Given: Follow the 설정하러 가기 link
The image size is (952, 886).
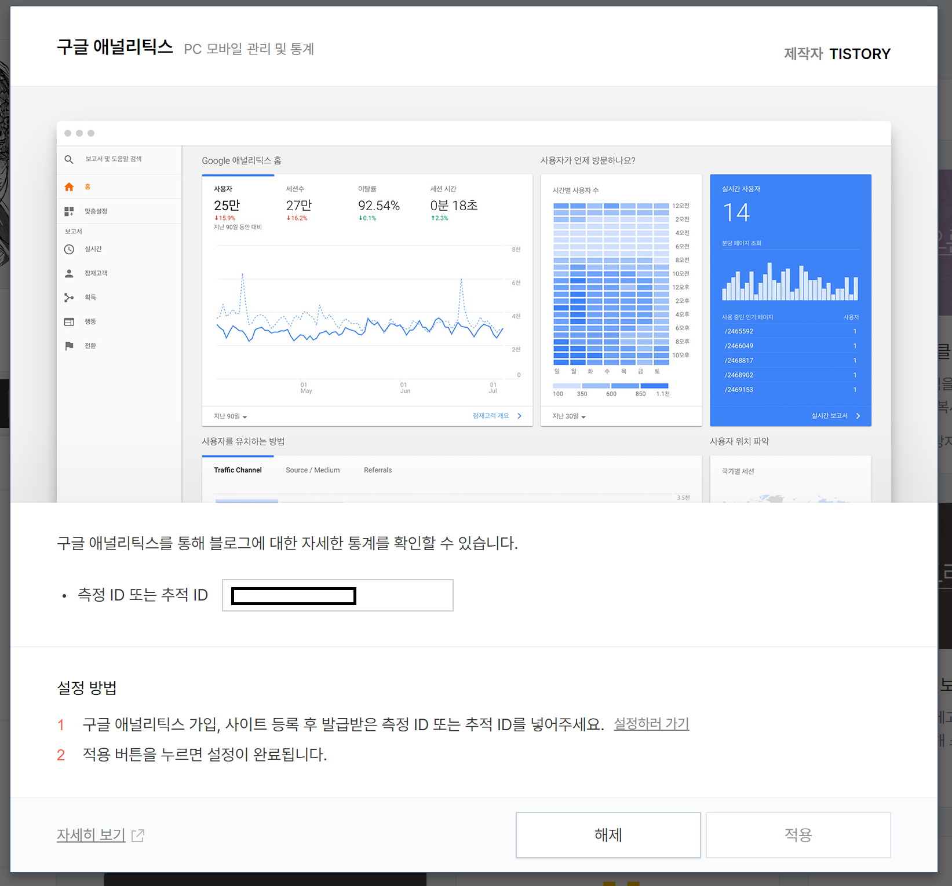Looking at the screenshot, I should (651, 724).
